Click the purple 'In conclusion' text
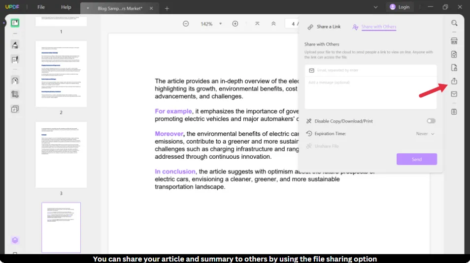This screenshot has height=263, width=470. coord(175,172)
